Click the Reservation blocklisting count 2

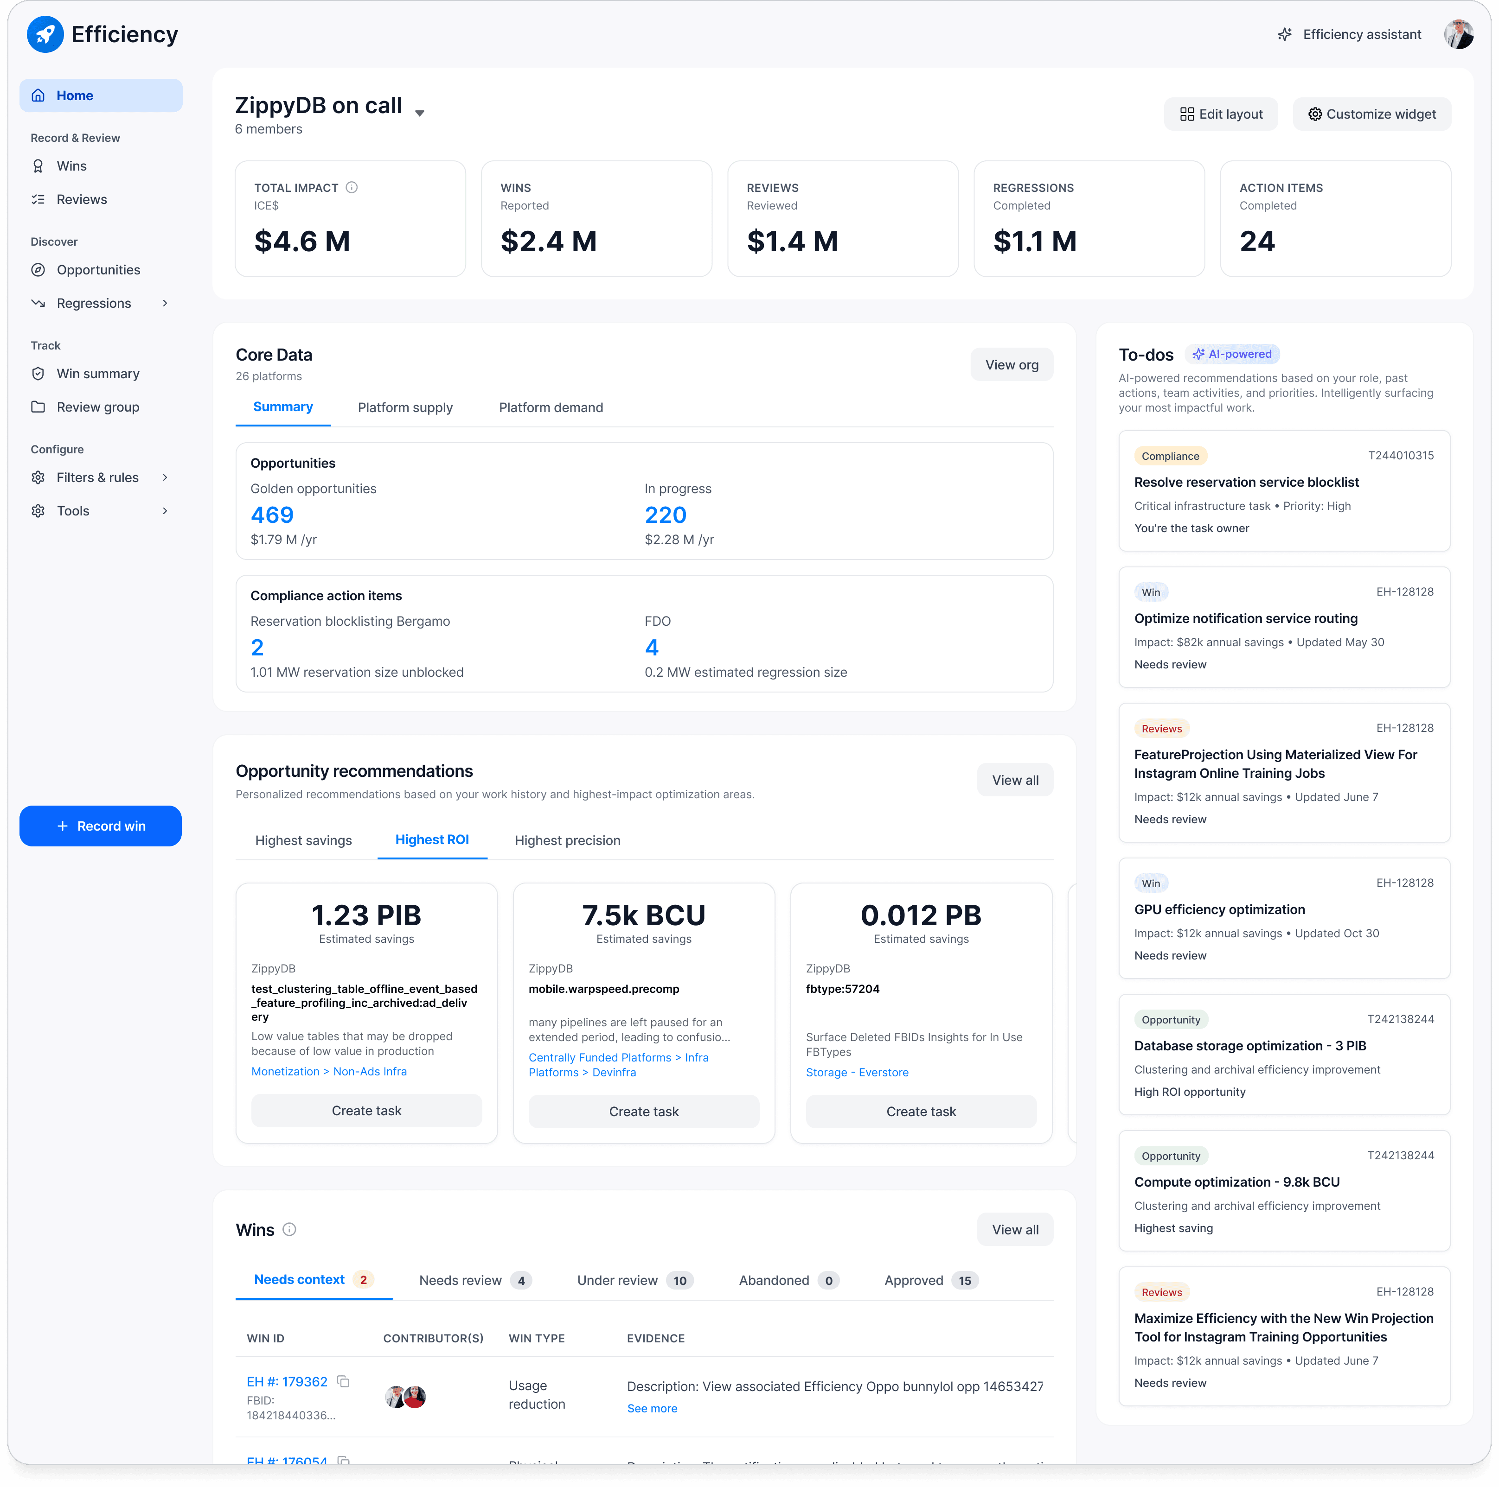pos(257,648)
